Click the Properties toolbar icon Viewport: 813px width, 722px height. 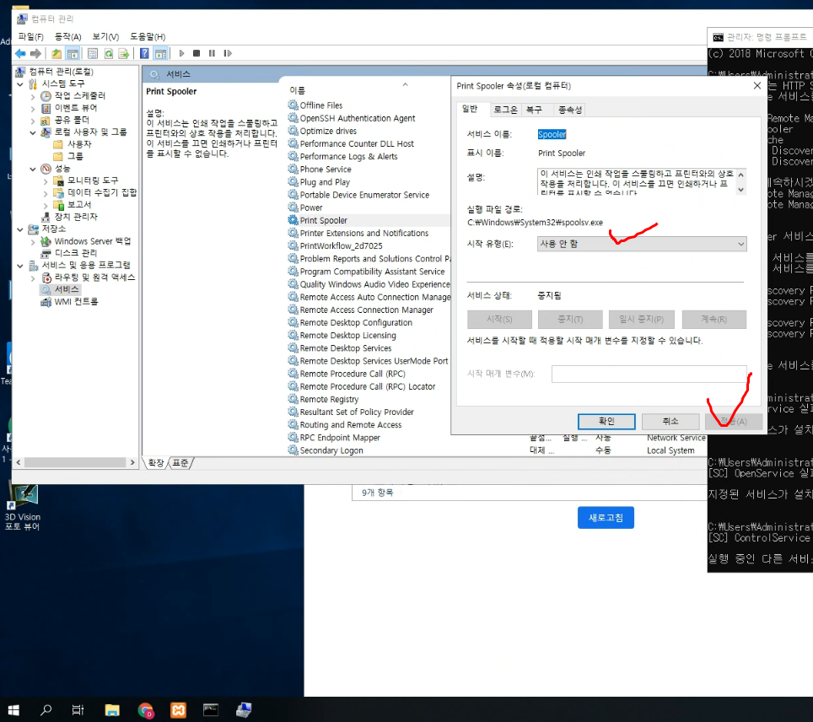[x=93, y=53]
